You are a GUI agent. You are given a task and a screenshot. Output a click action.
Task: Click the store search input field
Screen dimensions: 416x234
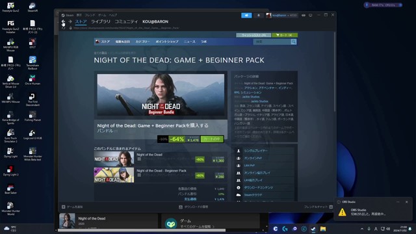(272, 42)
